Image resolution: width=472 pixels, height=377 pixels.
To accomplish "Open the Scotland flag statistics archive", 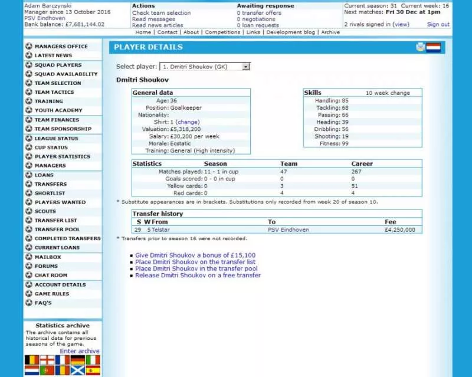I will 78,371.
